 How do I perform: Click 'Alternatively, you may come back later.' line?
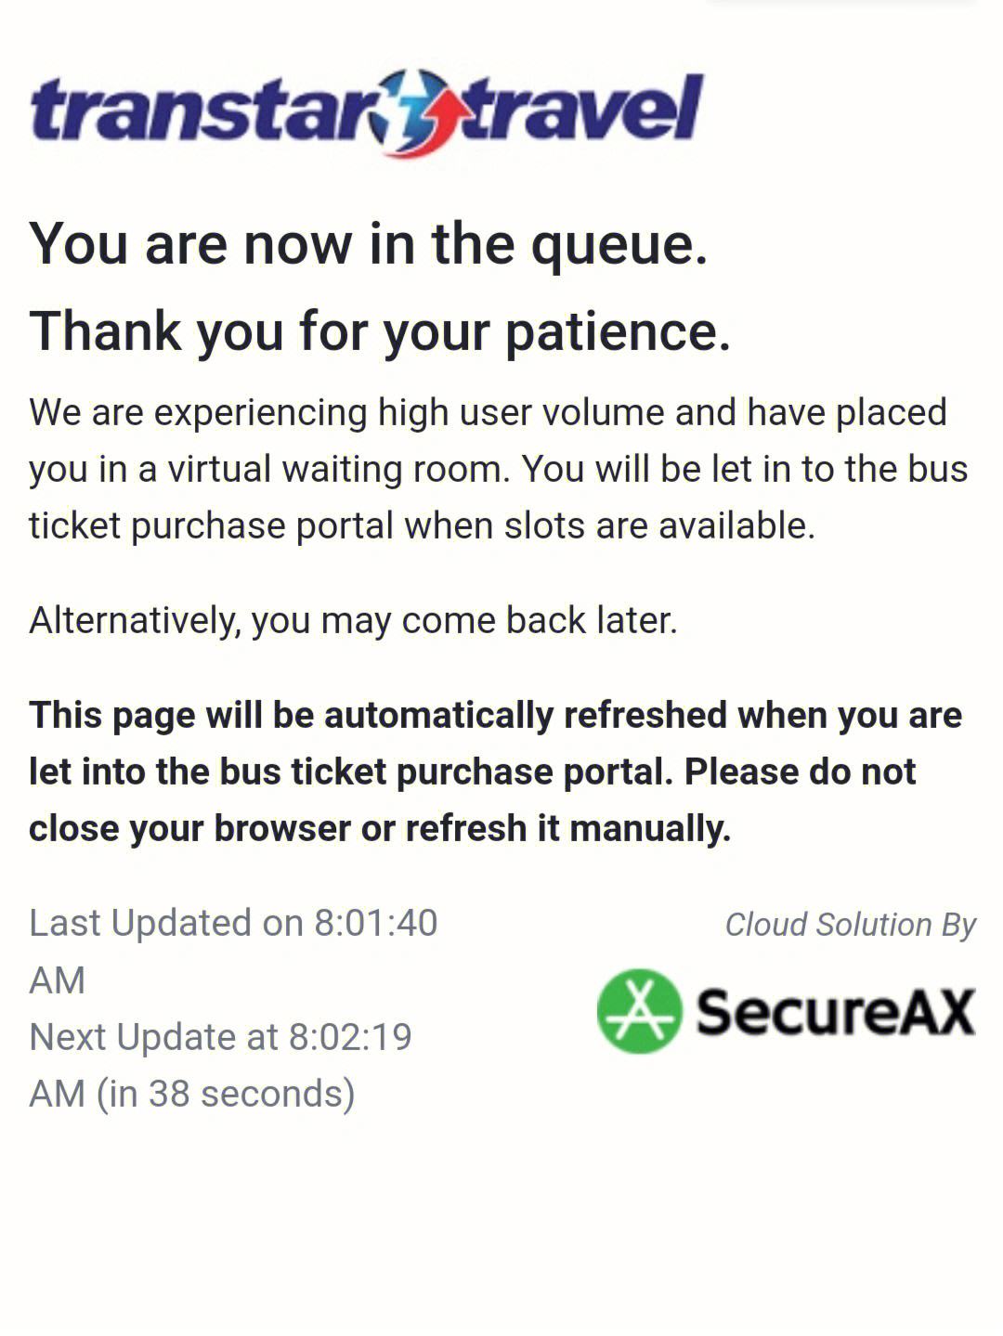click(353, 621)
